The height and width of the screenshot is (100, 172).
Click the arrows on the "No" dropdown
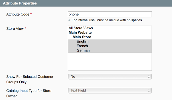coord(149,76)
